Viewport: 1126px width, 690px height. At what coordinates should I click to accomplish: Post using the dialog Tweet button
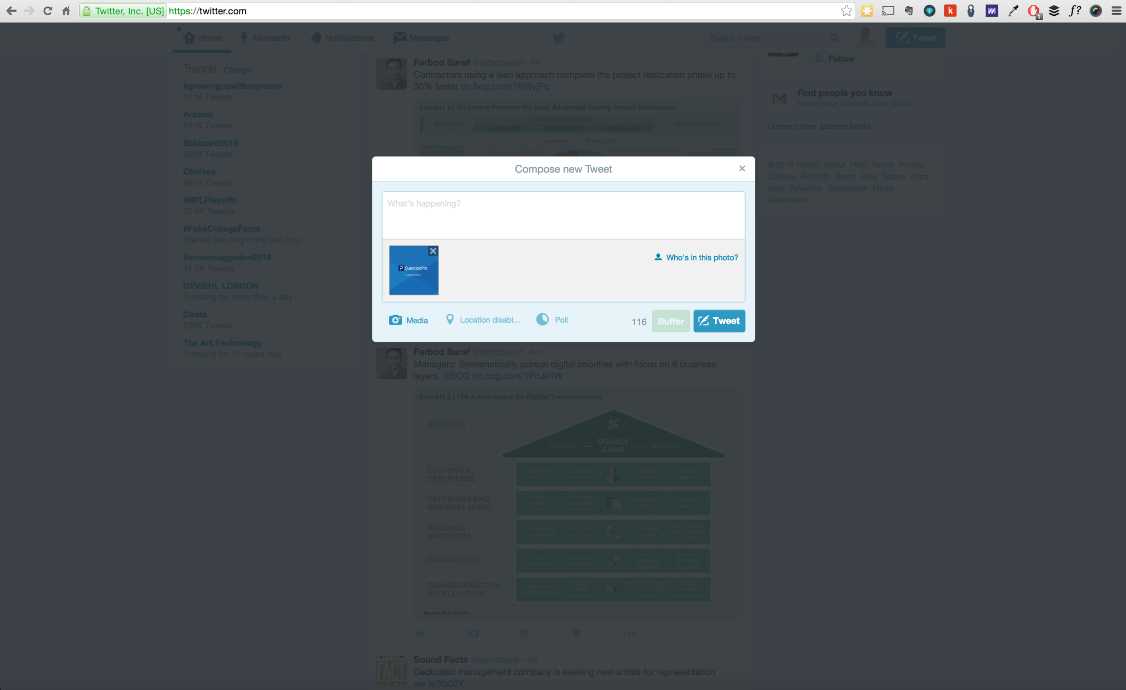click(719, 321)
